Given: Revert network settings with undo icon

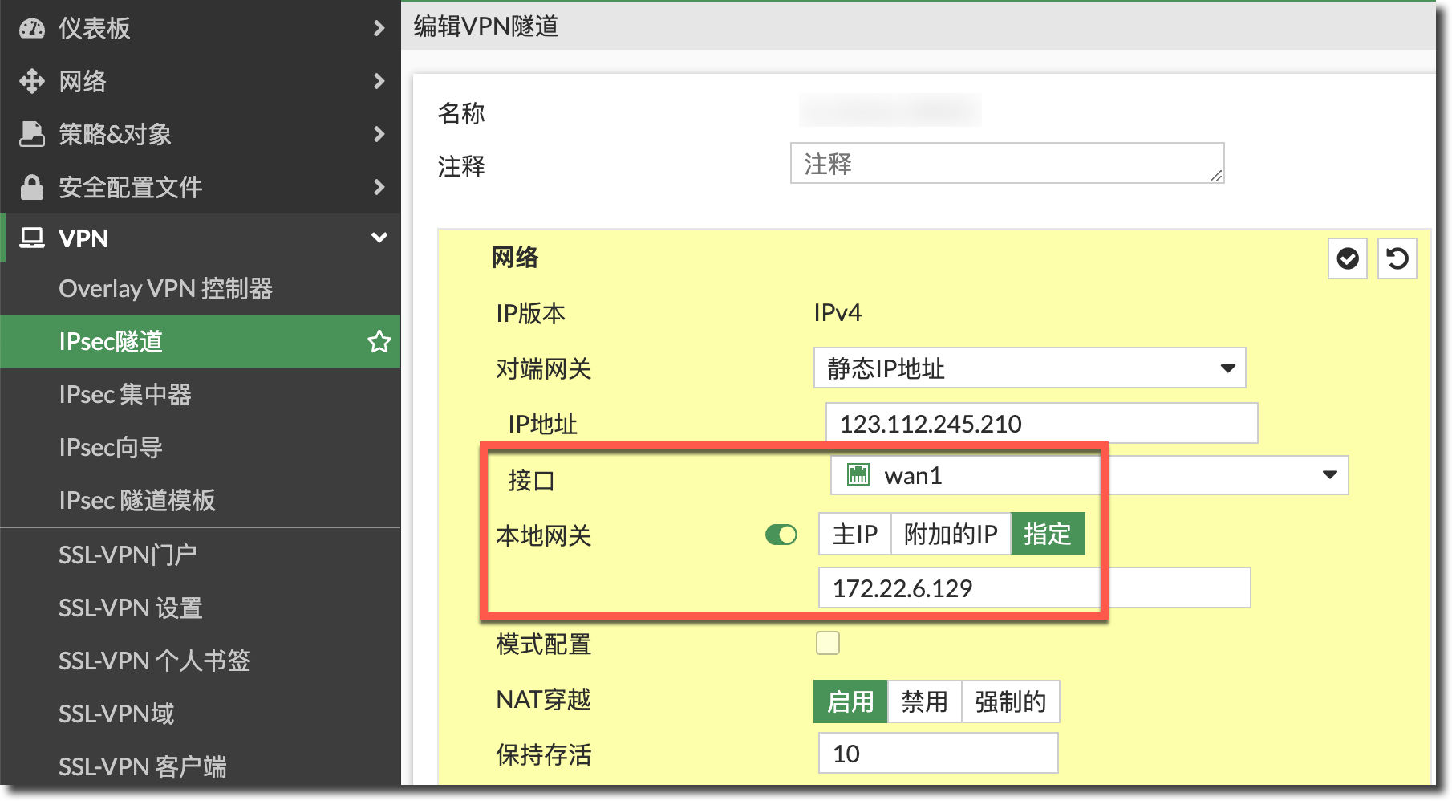Looking at the screenshot, I should (1397, 258).
